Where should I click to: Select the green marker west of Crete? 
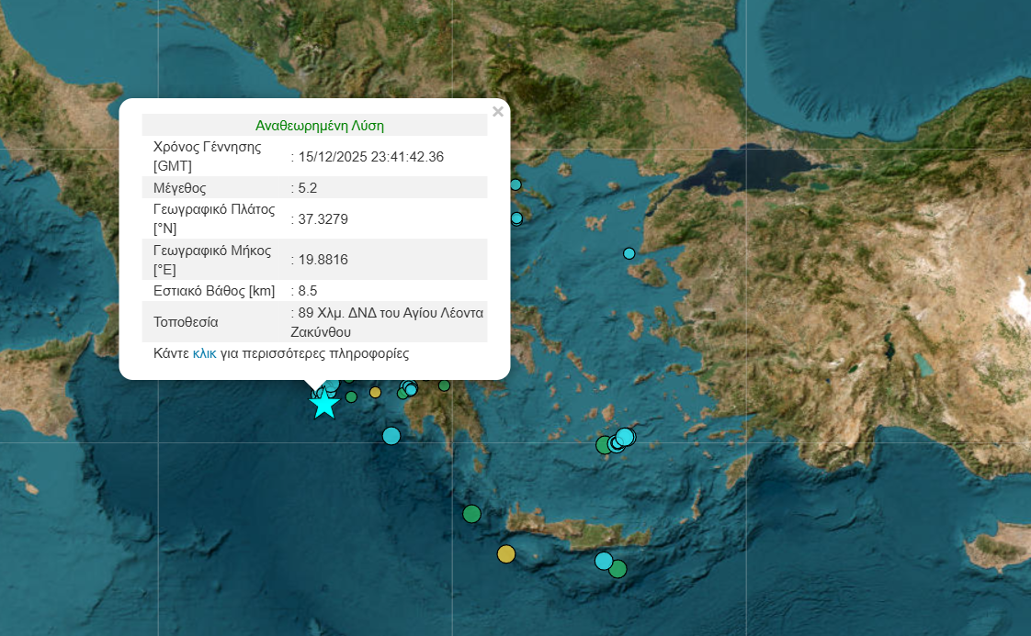pyautogui.click(x=471, y=514)
